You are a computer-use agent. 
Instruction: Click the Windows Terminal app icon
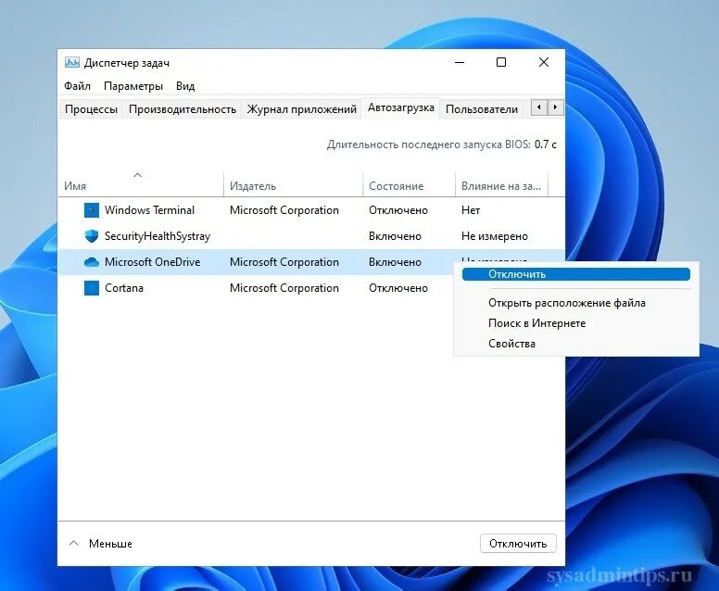[x=92, y=210]
